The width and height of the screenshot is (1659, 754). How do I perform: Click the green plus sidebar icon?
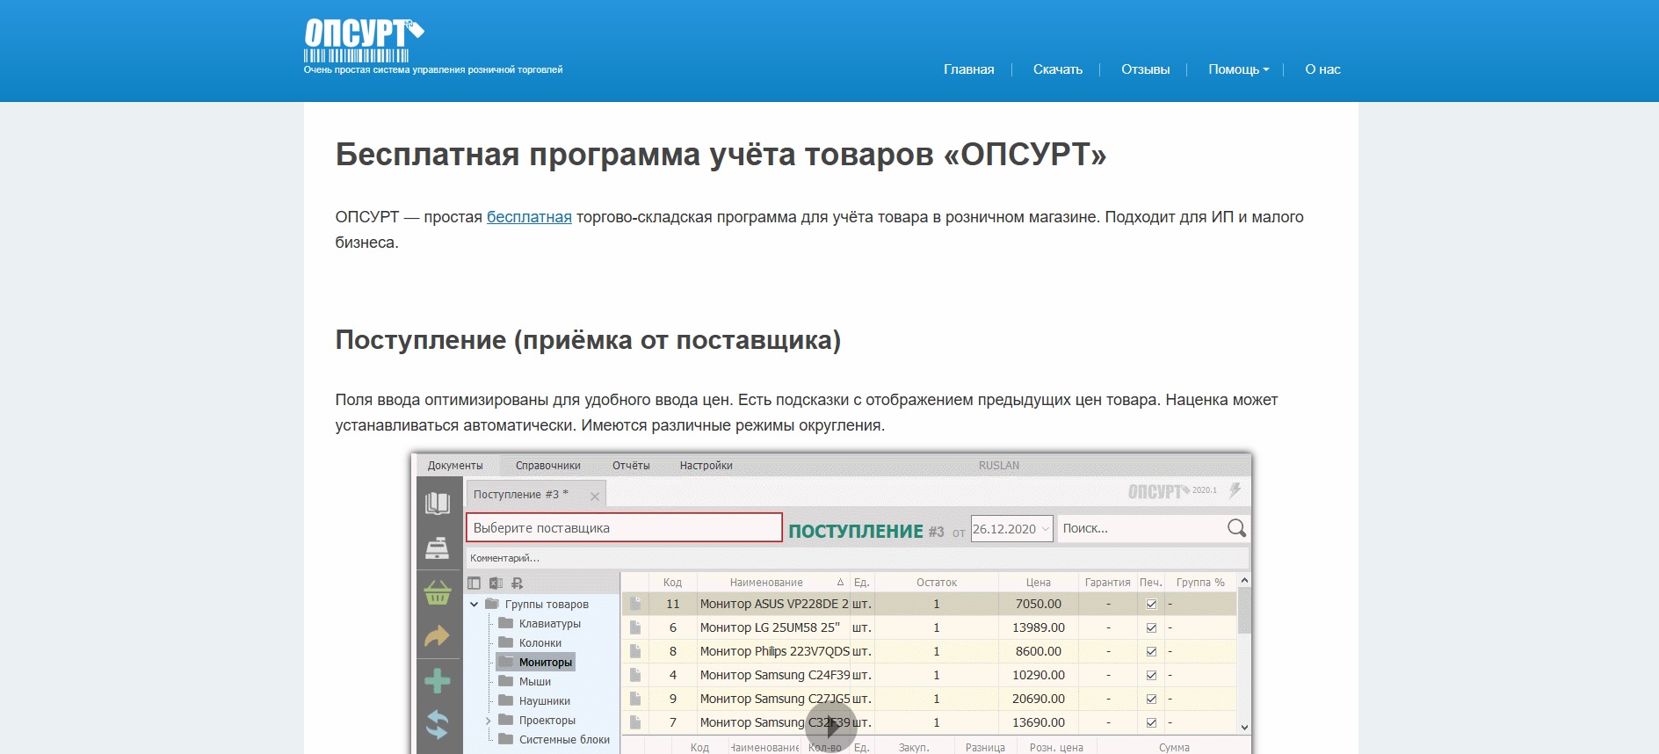pyautogui.click(x=438, y=681)
